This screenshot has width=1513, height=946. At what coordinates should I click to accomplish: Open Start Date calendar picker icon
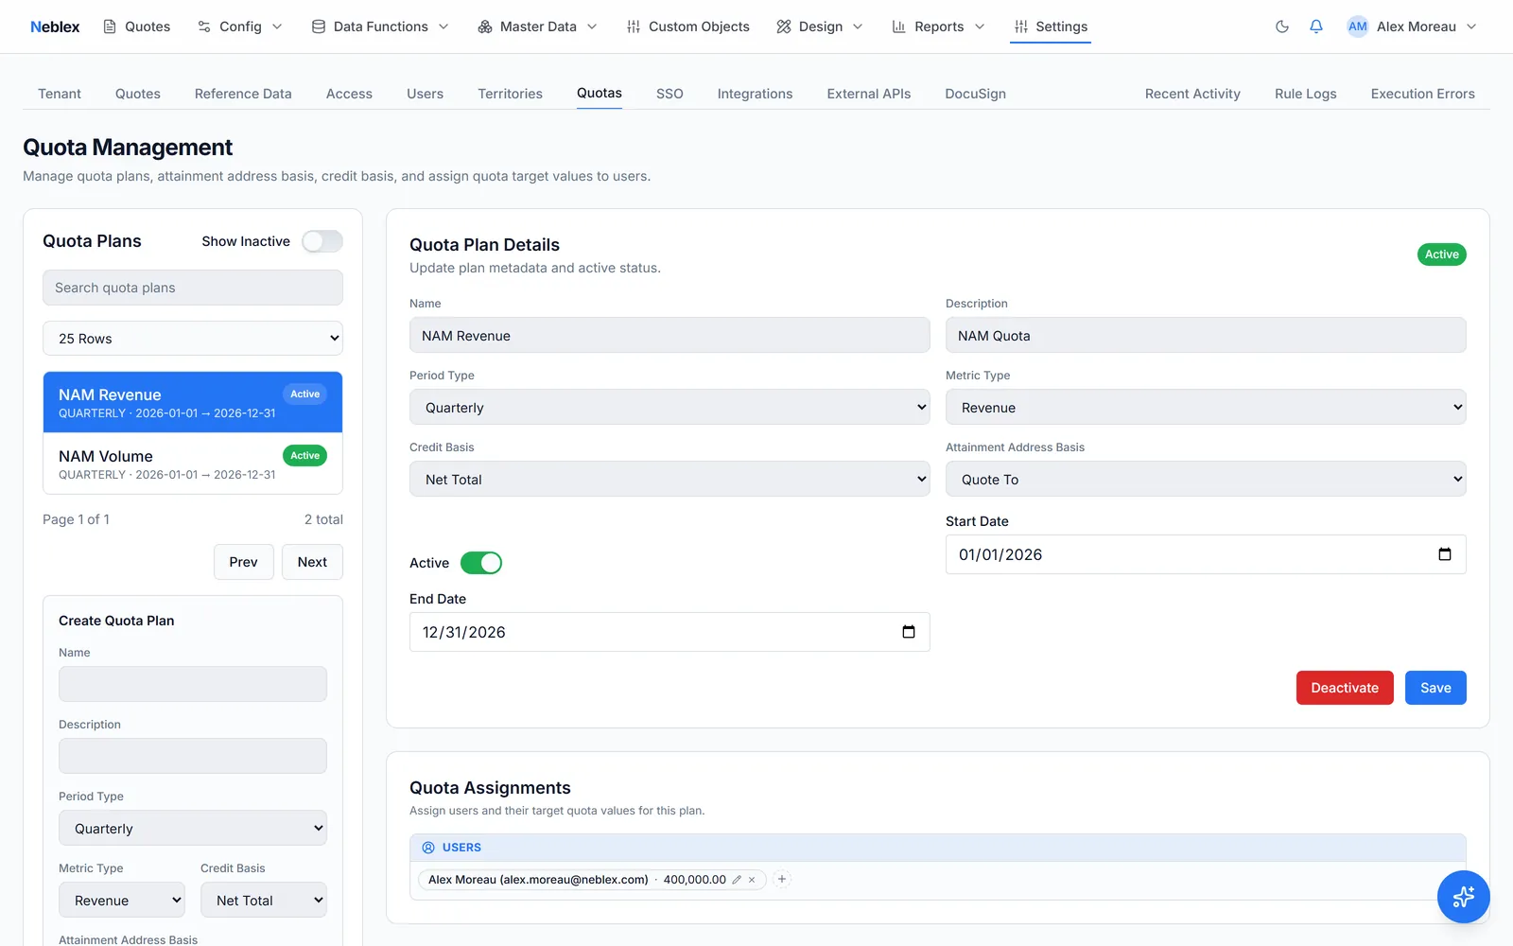click(x=1445, y=554)
